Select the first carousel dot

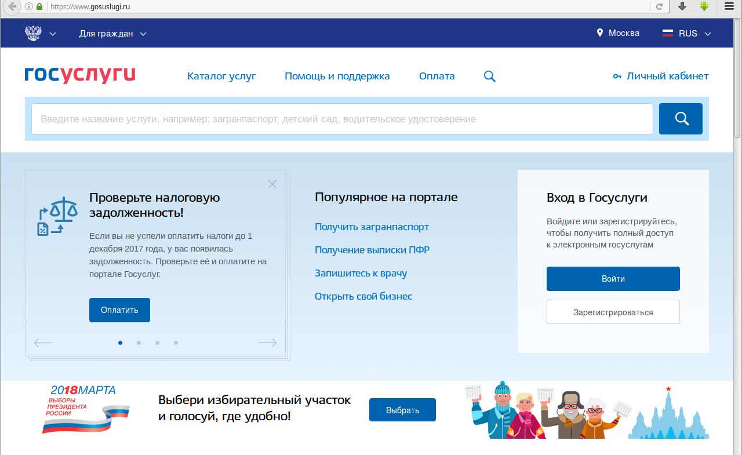click(120, 343)
